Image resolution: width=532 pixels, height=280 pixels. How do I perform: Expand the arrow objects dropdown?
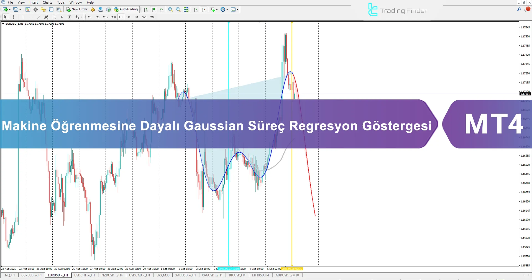81,17
